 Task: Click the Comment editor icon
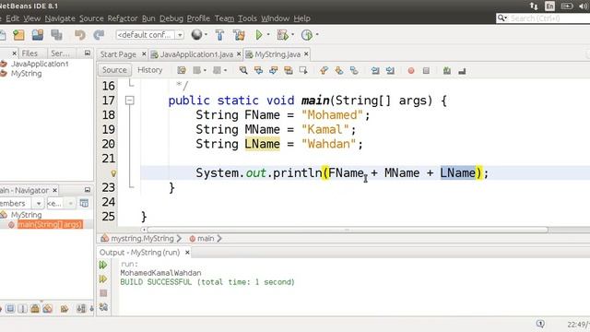(446, 70)
